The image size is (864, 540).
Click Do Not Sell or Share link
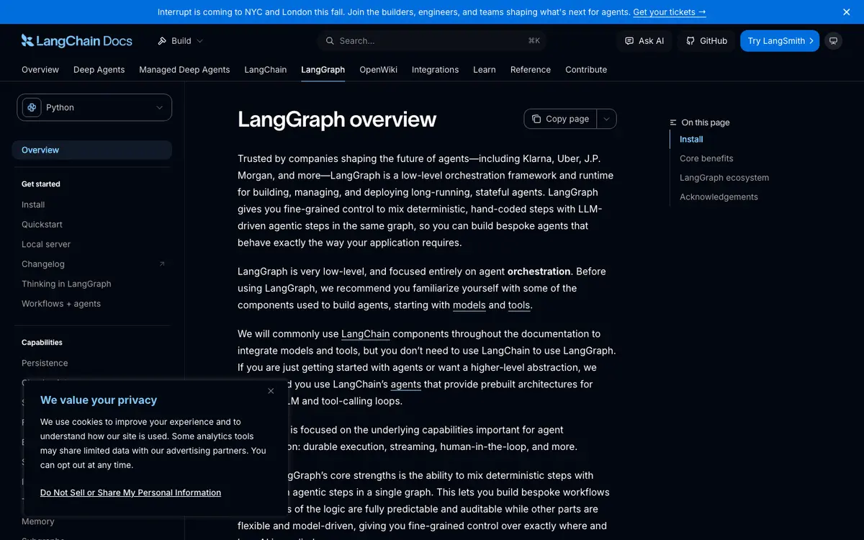130,492
